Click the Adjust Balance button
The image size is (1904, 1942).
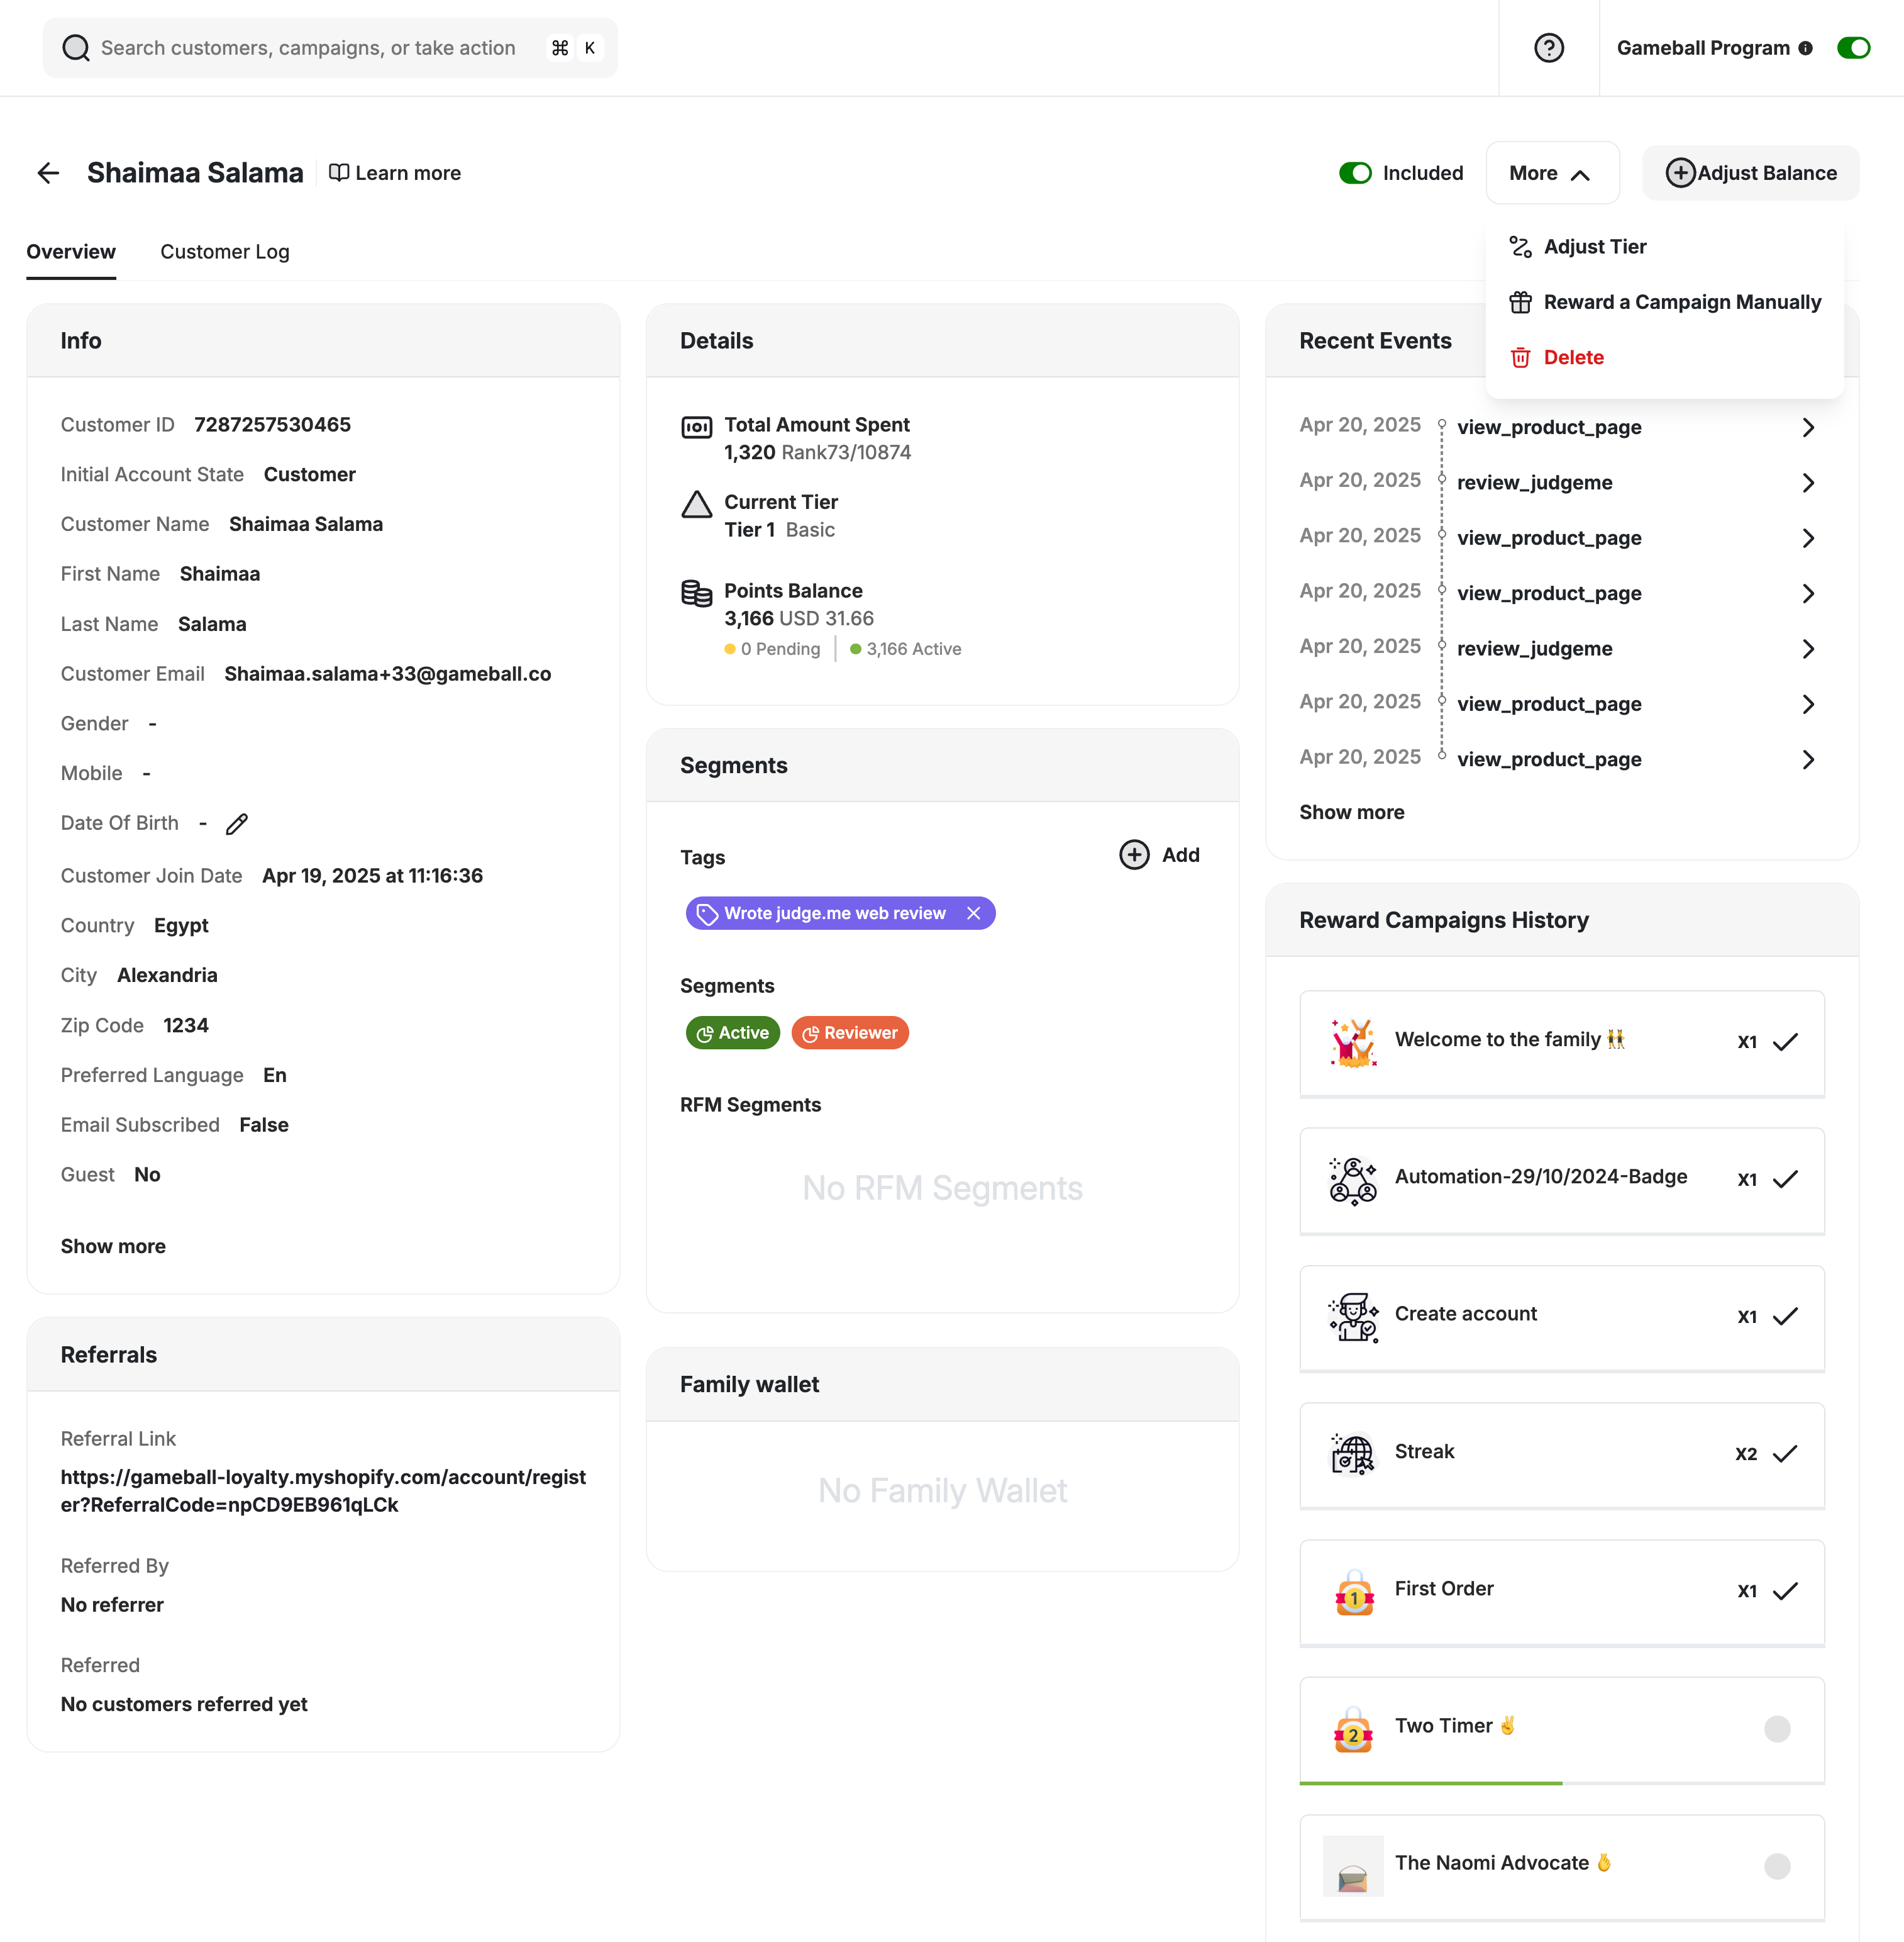(1750, 172)
